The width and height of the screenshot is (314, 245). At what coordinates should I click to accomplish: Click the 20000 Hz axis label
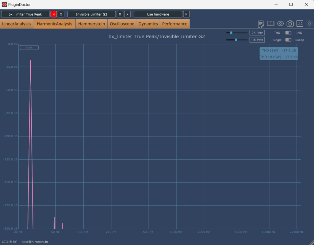pyautogui.click(x=297, y=232)
